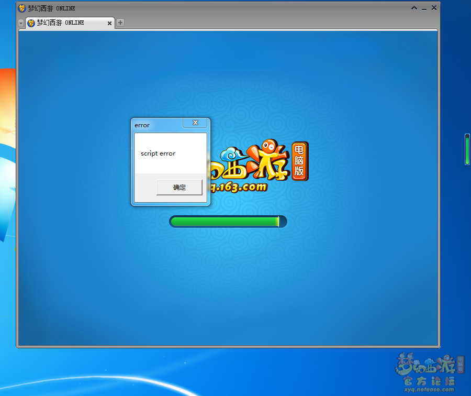Image resolution: width=471 pixels, height=396 pixels.
Task: Click the 电脑版 badge on logo
Action: click(299, 161)
